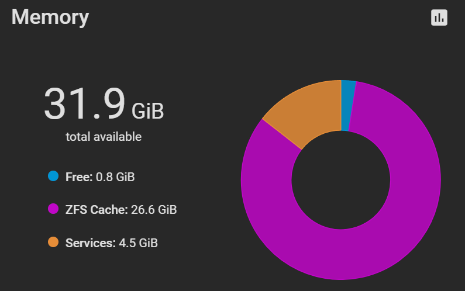This screenshot has height=291, width=465.
Task: Select the Services: 4.5 GiB label
Action: pos(112,243)
